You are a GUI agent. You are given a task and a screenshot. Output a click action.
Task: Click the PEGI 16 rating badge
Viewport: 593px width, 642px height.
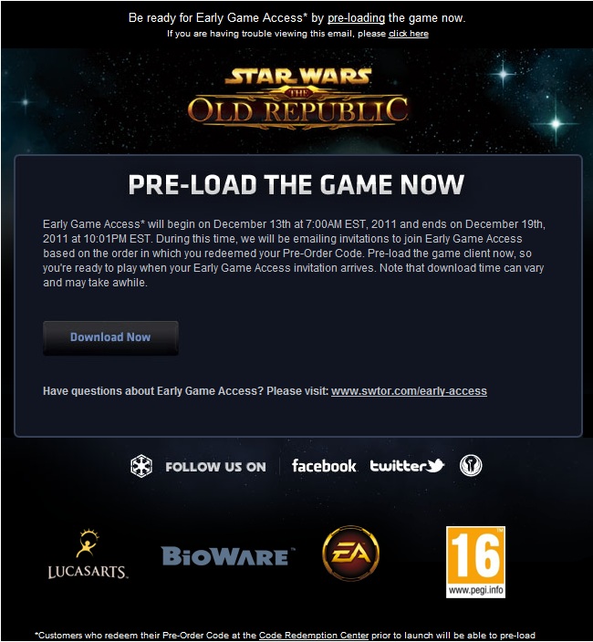point(475,562)
